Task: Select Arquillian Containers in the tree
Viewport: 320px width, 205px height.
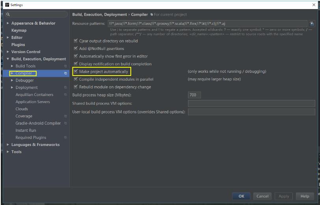Action: tap(34, 94)
